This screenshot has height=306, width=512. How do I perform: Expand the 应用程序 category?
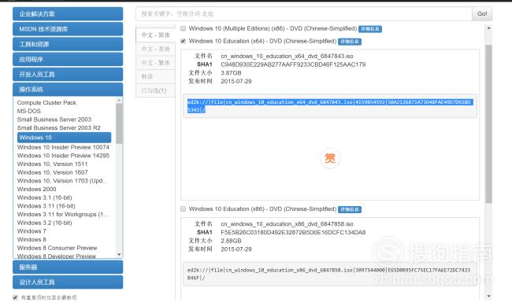(68, 59)
